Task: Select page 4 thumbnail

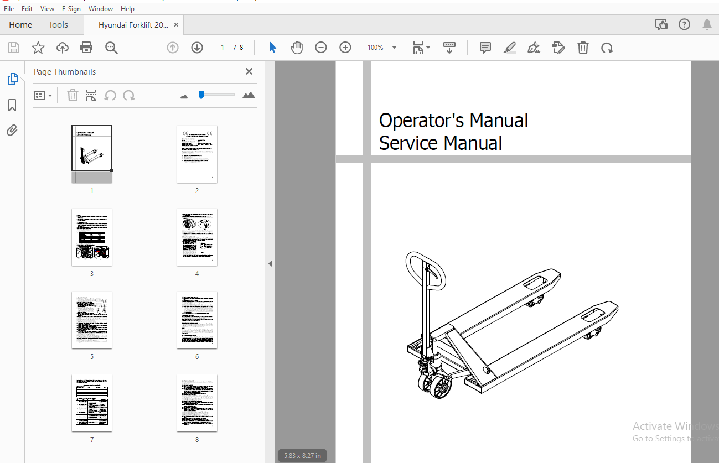Action: (197, 237)
